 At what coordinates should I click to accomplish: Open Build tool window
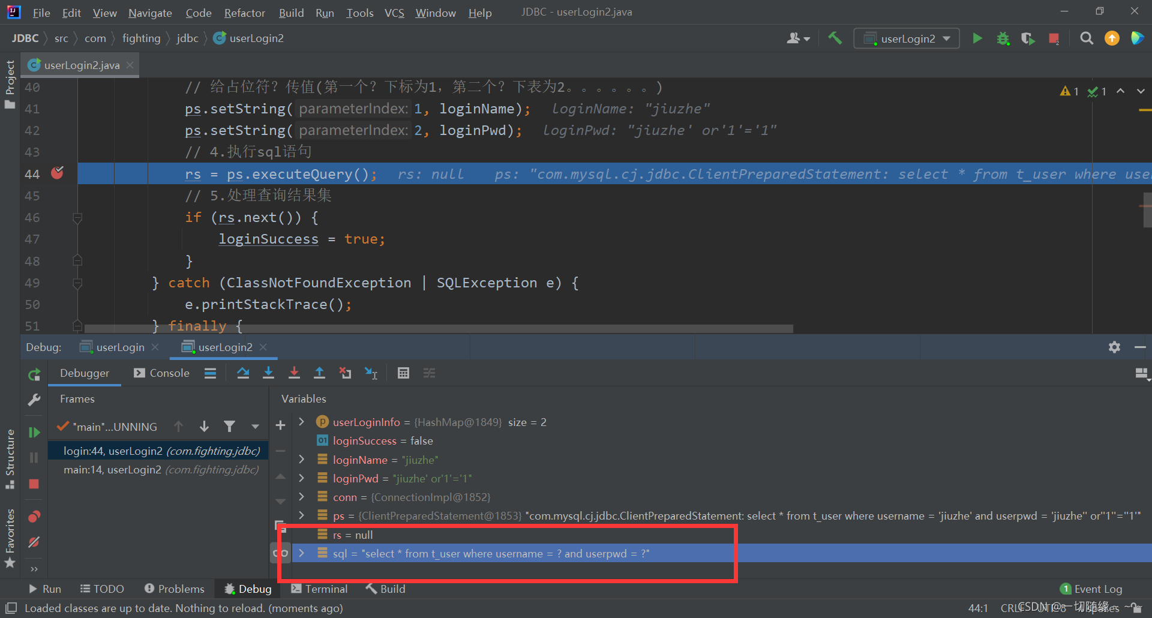tap(386, 589)
